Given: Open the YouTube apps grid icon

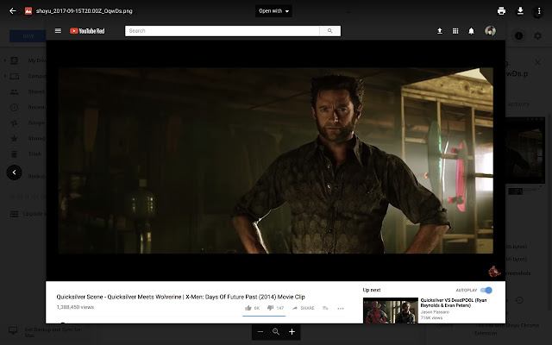Looking at the screenshot, I should pos(455,31).
